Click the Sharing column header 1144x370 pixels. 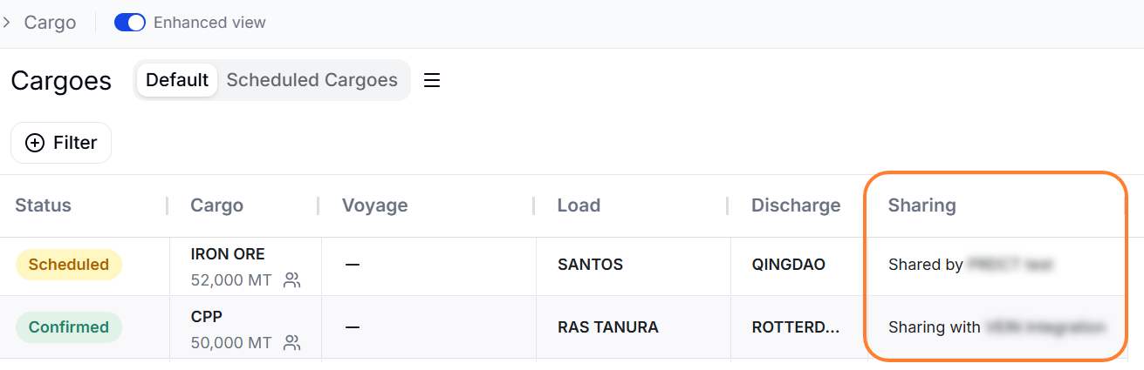pyautogui.click(x=922, y=205)
